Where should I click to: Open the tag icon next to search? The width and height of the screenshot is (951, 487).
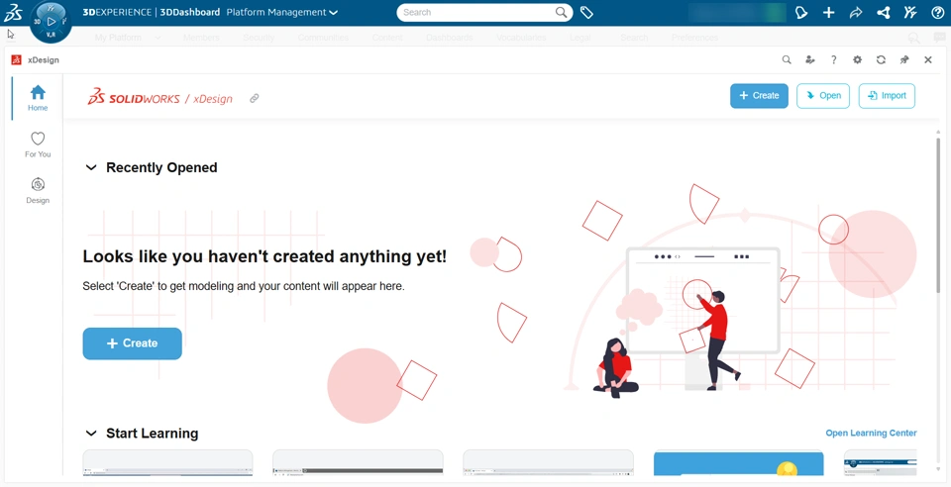pos(586,12)
